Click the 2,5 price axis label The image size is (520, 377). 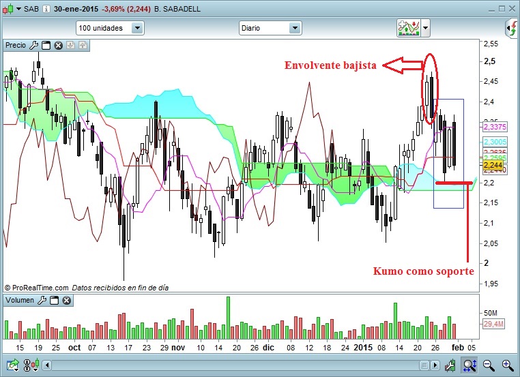[490, 61]
